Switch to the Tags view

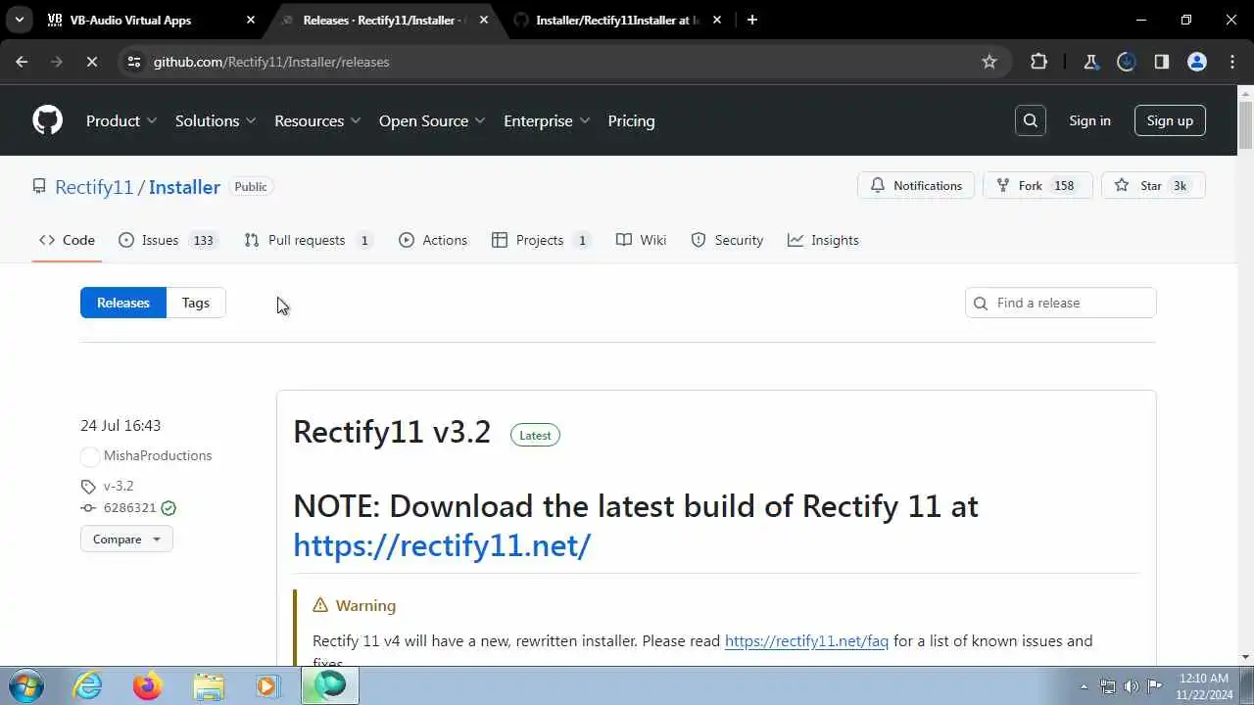tap(196, 303)
